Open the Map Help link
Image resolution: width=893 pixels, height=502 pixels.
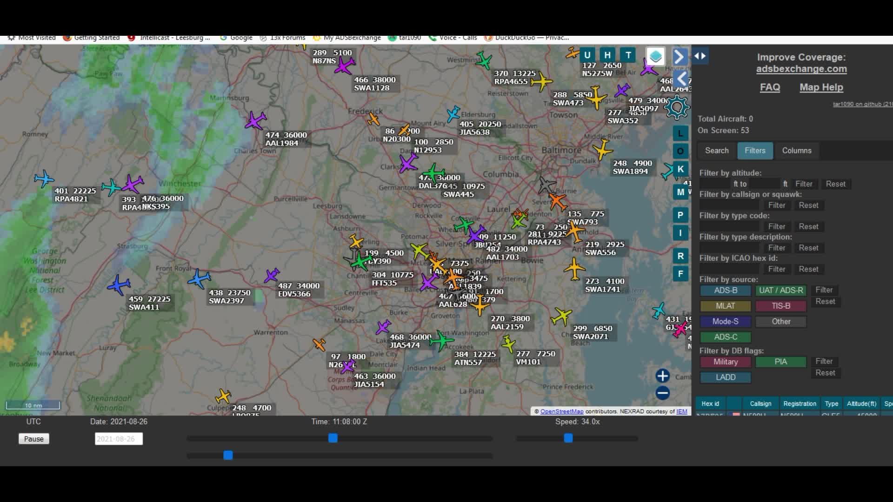[821, 87]
